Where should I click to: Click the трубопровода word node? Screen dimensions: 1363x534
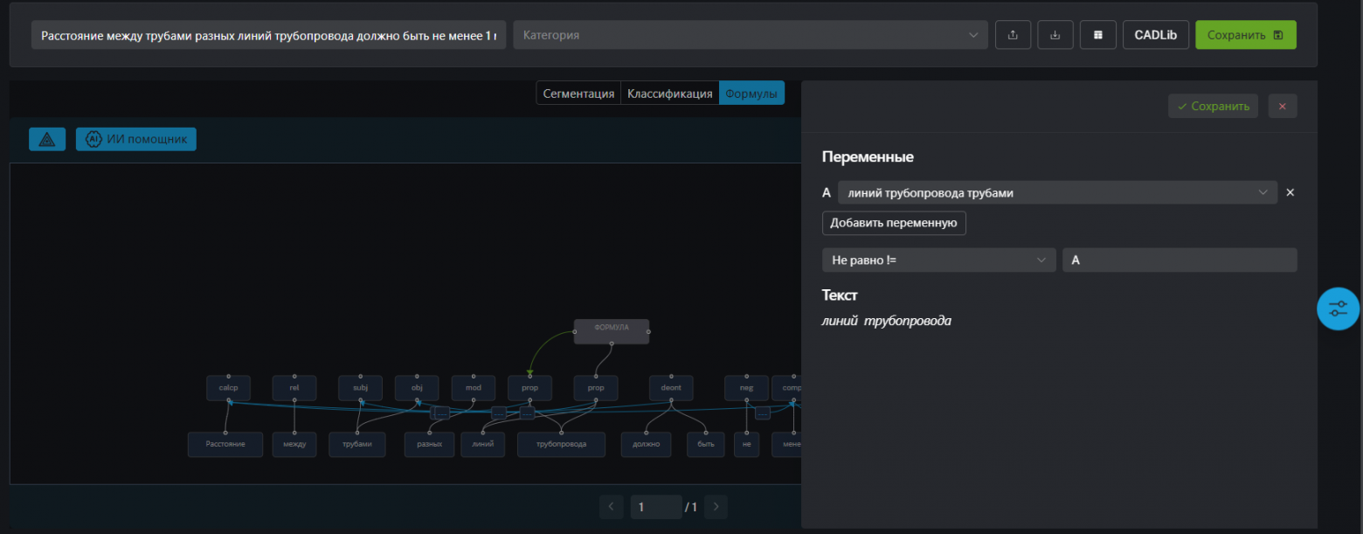(561, 444)
